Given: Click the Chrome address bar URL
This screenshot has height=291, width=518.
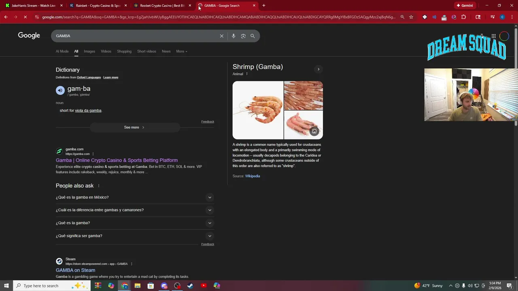Looking at the screenshot, I should click(219, 17).
